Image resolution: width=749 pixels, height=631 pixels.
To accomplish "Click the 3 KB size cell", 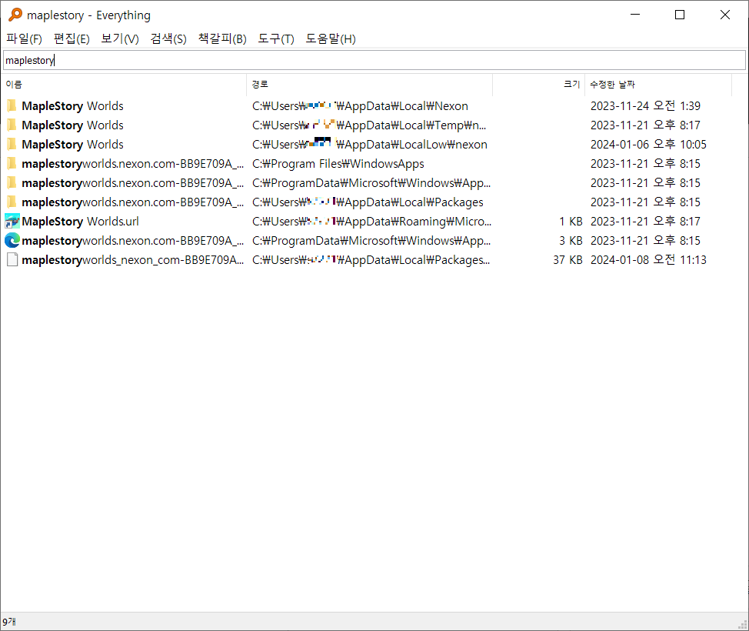I will 571,240.
